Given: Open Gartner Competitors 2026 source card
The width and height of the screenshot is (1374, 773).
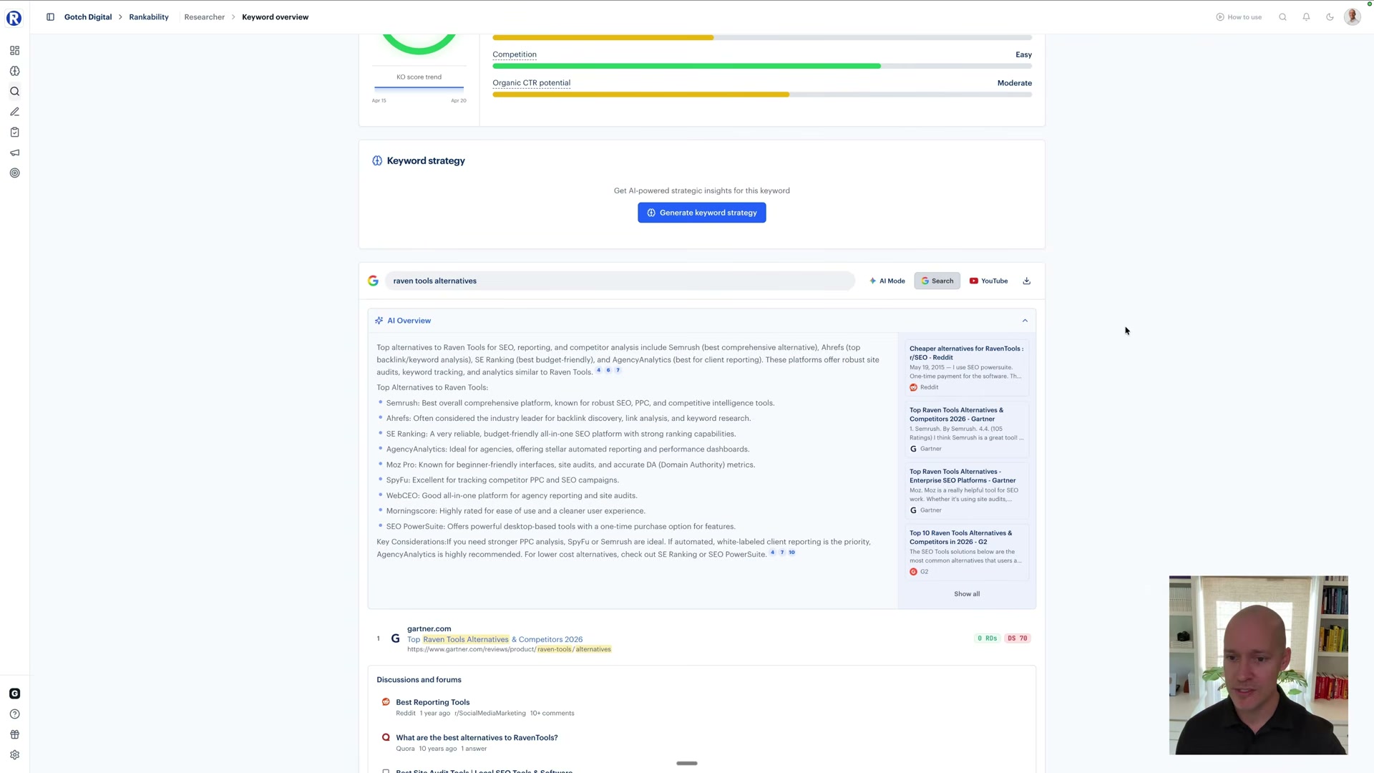Looking at the screenshot, I should tap(967, 429).
